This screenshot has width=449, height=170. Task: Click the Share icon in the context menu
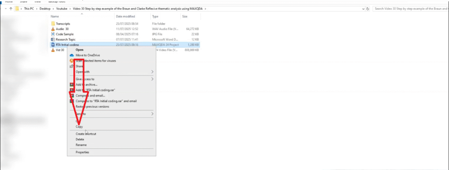click(72, 66)
